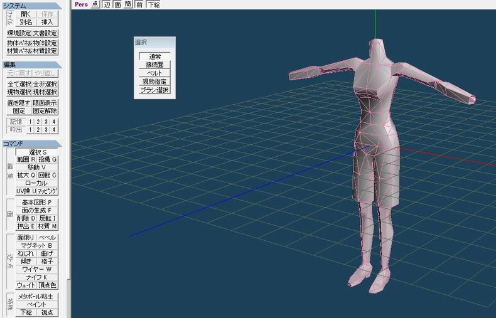
Task: Show the 物体パネル object panel
Action: [19, 43]
